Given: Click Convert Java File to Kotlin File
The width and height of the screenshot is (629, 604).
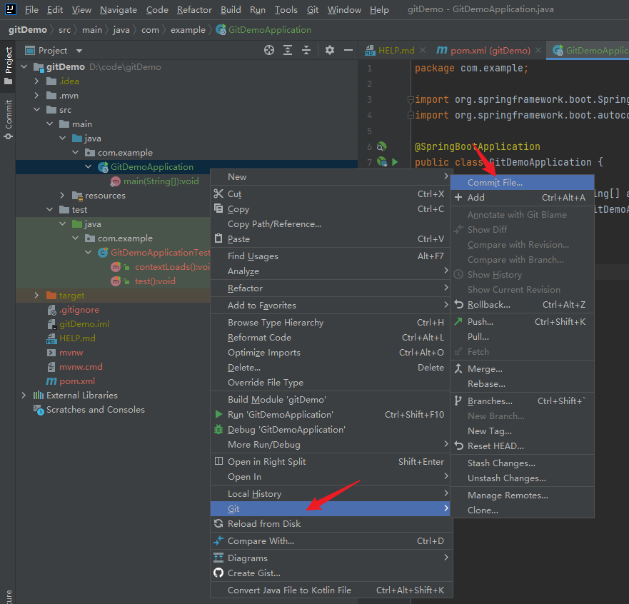Looking at the screenshot, I should (331, 590).
